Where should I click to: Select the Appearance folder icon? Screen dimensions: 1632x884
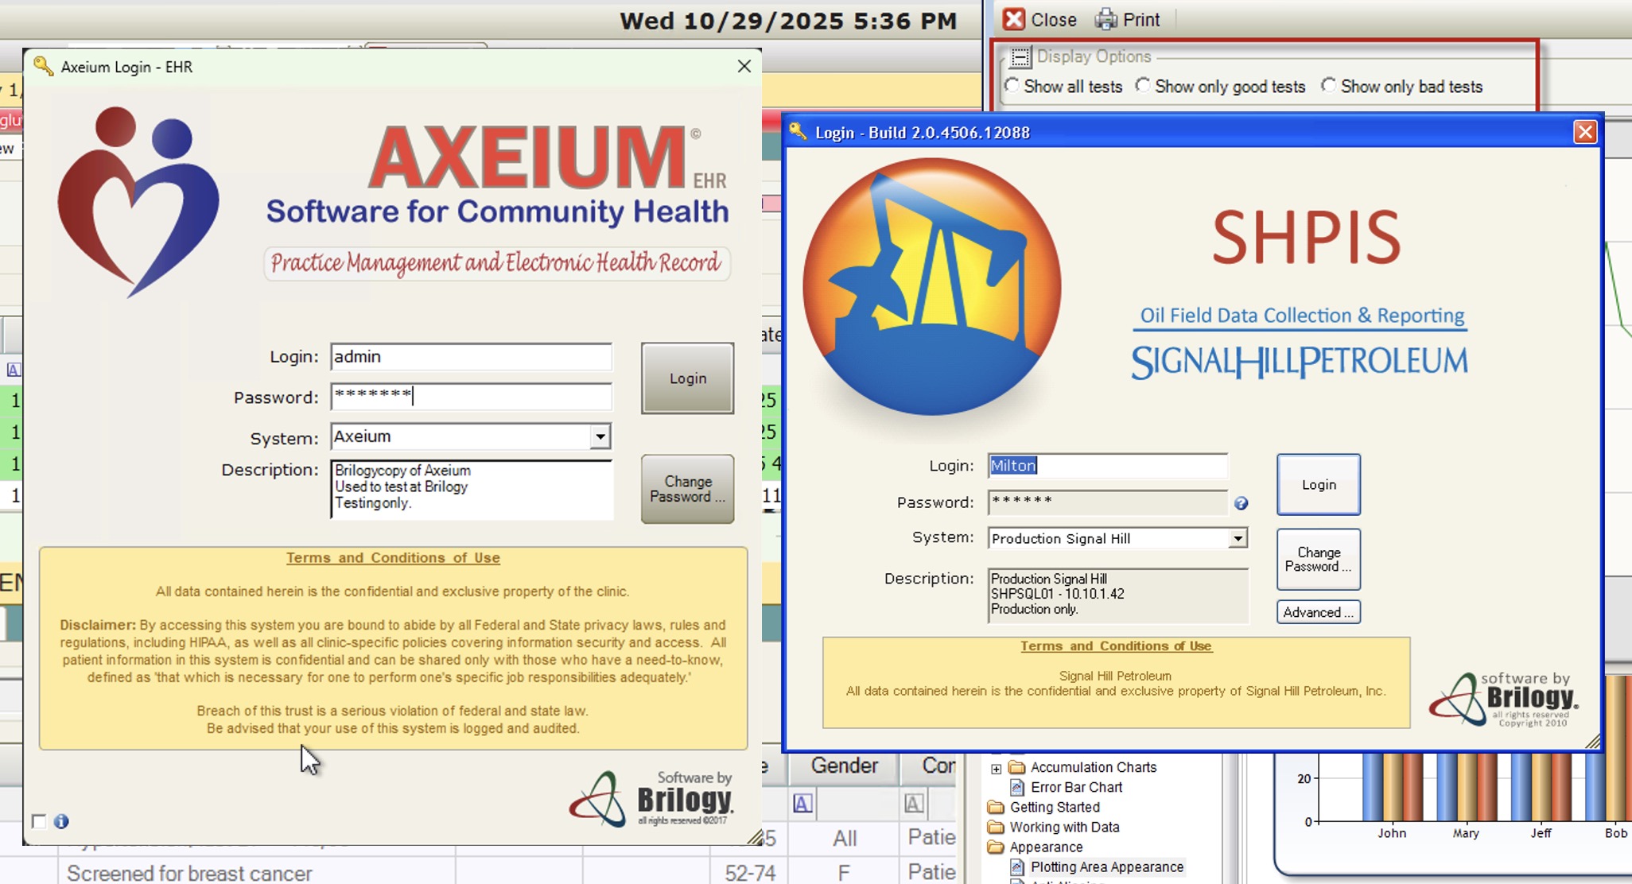tap(996, 847)
